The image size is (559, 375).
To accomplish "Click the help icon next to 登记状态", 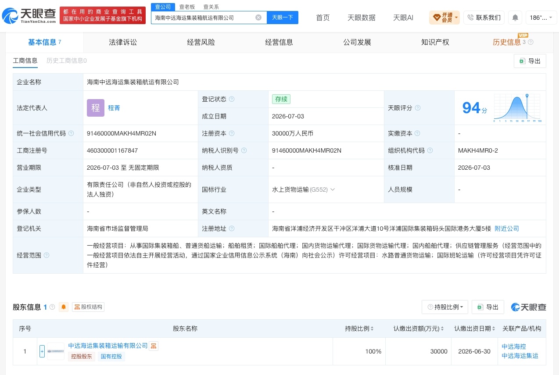I will click(232, 99).
